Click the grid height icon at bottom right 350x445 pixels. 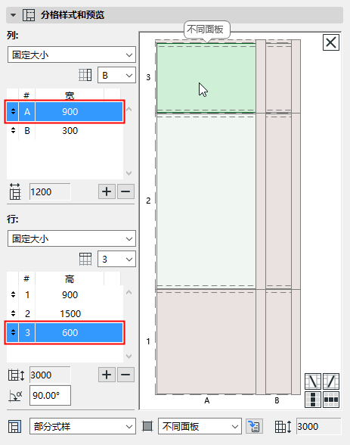(283, 426)
